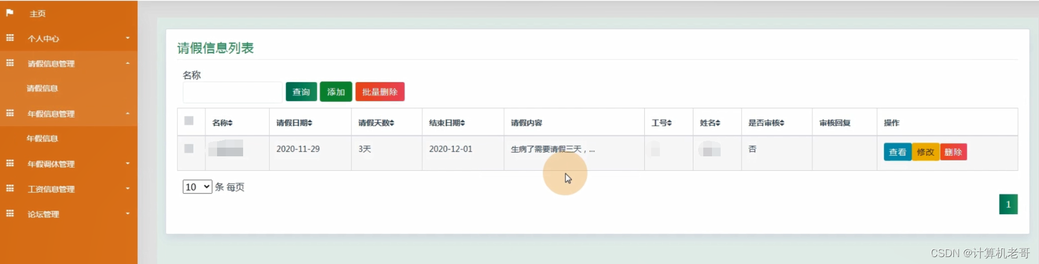Image resolution: width=1039 pixels, height=264 pixels.
Task: Go to page 1 in pagination
Action: click(1008, 204)
